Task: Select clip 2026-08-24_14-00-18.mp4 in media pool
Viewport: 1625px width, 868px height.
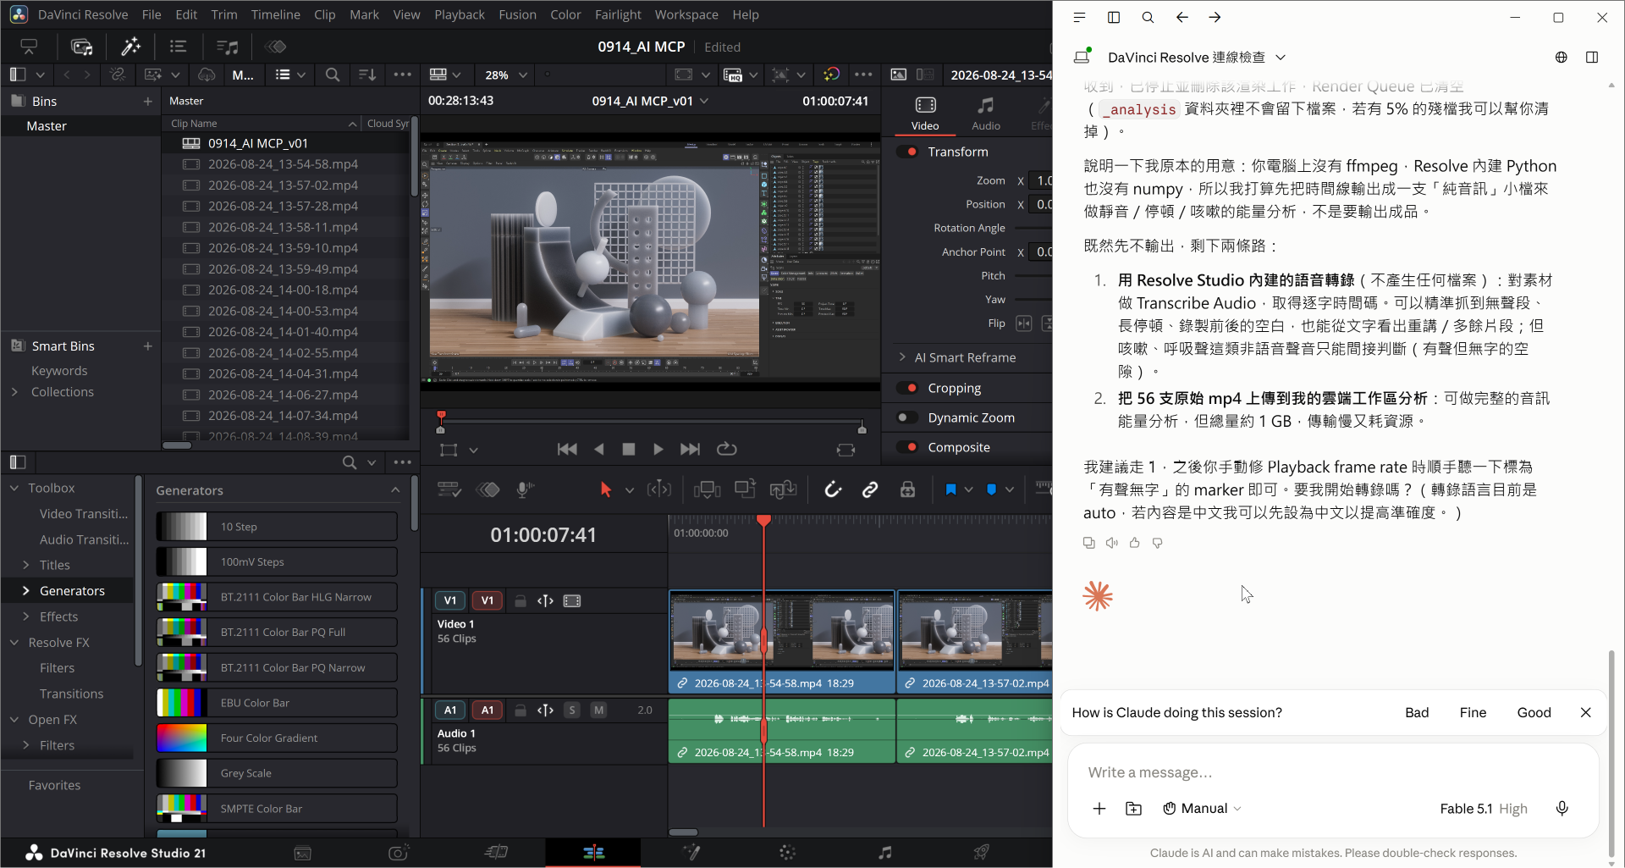Action: click(283, 290)
